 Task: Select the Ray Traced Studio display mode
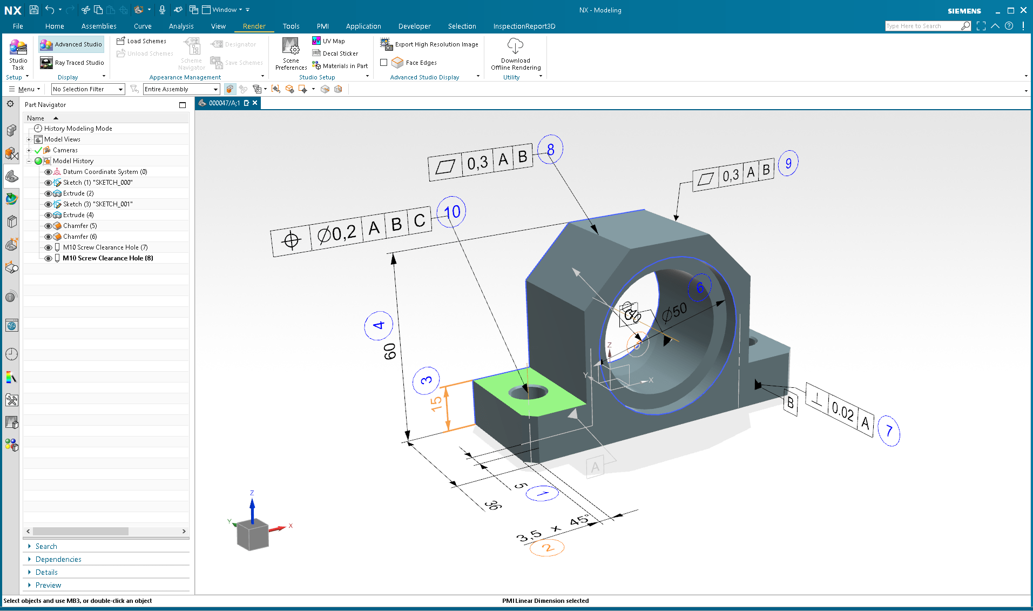pos(71,62)
